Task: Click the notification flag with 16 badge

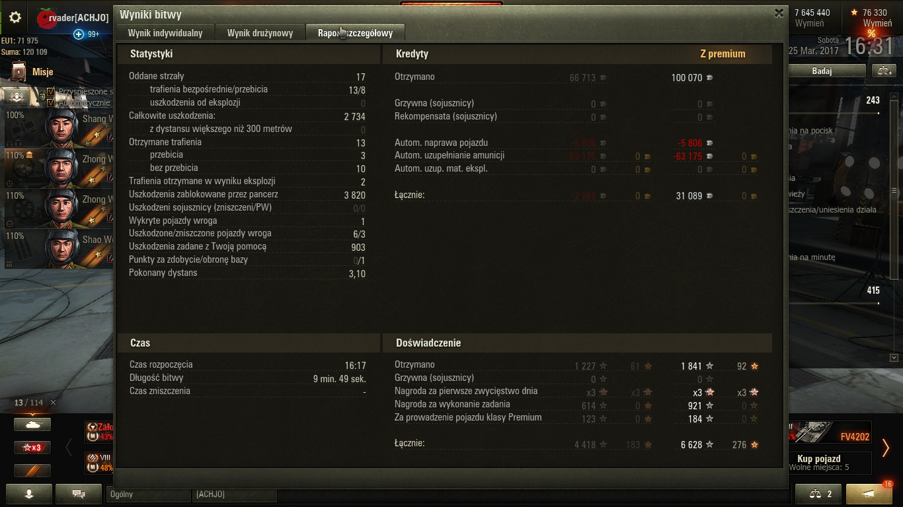Action: pos(869,494)
